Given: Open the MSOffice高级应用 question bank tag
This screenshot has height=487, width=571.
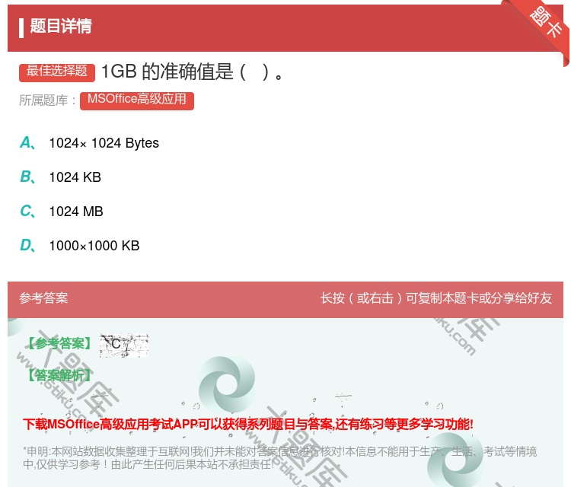Looking at the screenshot, I should (x=137, y=100).
